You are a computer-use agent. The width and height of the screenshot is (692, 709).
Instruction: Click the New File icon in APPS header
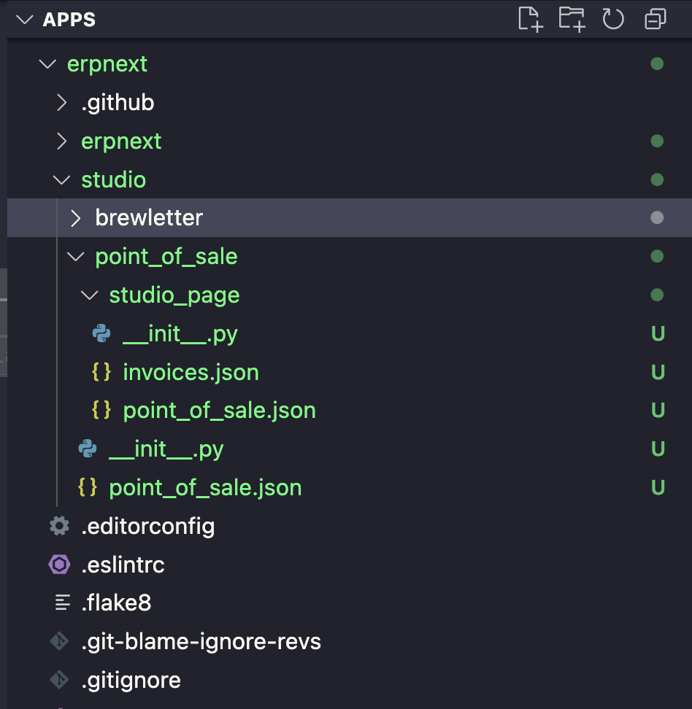click(531, 20)
